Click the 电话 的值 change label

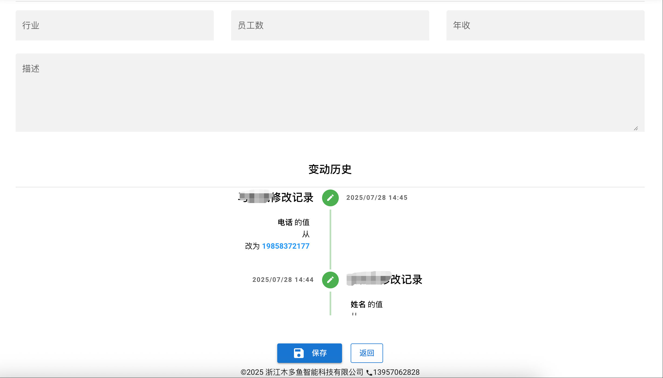pos(294,222)
